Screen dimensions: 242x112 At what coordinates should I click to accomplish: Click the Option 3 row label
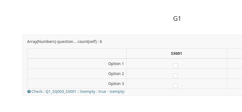pos(116,84)
